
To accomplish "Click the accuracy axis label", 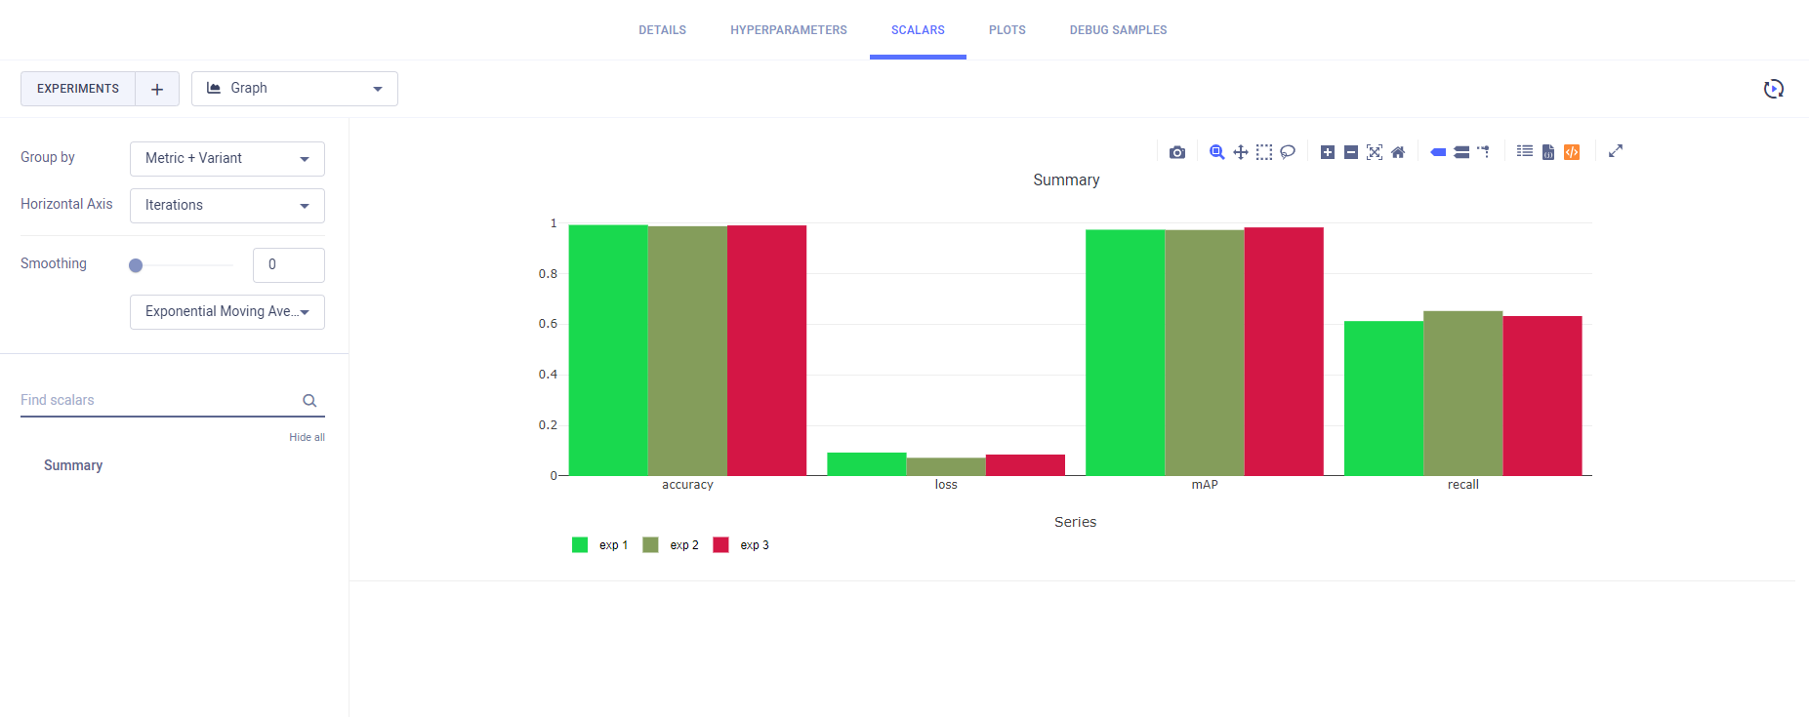I will click(688, 485).
